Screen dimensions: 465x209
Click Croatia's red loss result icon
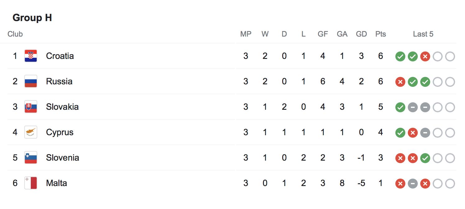pos(425,57)
